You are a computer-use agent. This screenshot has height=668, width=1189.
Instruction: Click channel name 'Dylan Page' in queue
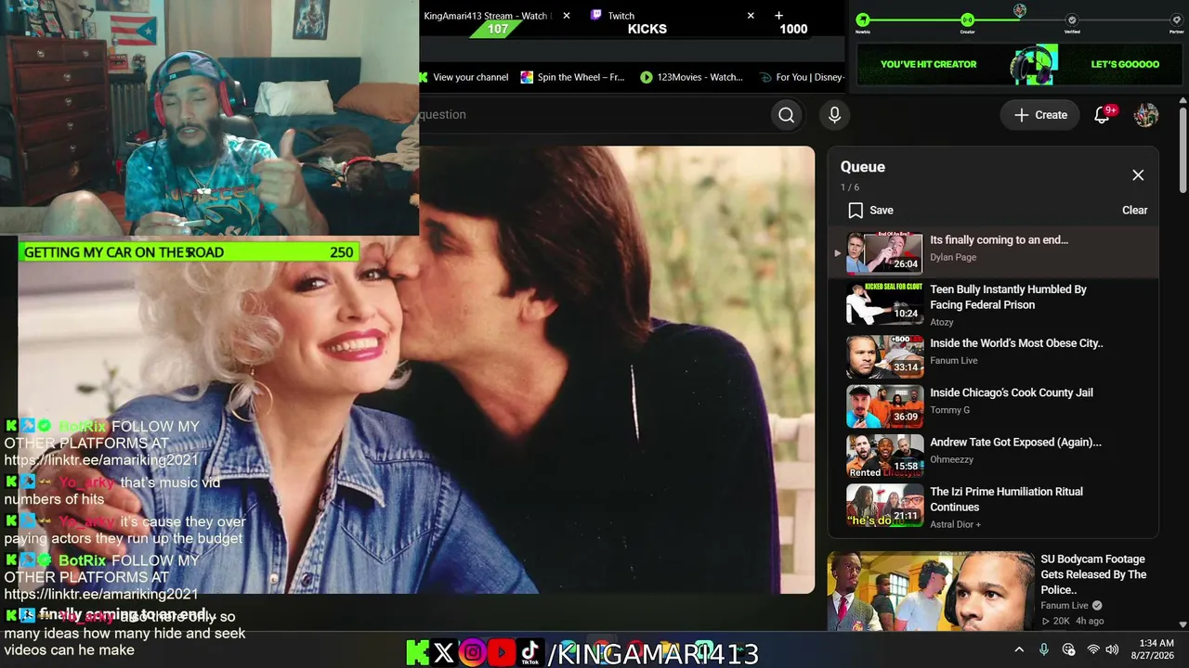[953, 258]
